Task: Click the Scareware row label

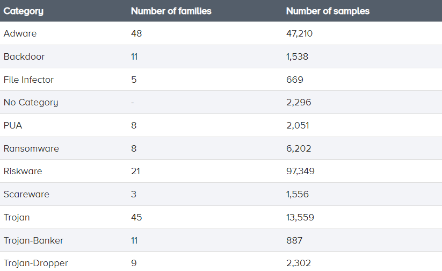Action: click(x=26, y=194)
